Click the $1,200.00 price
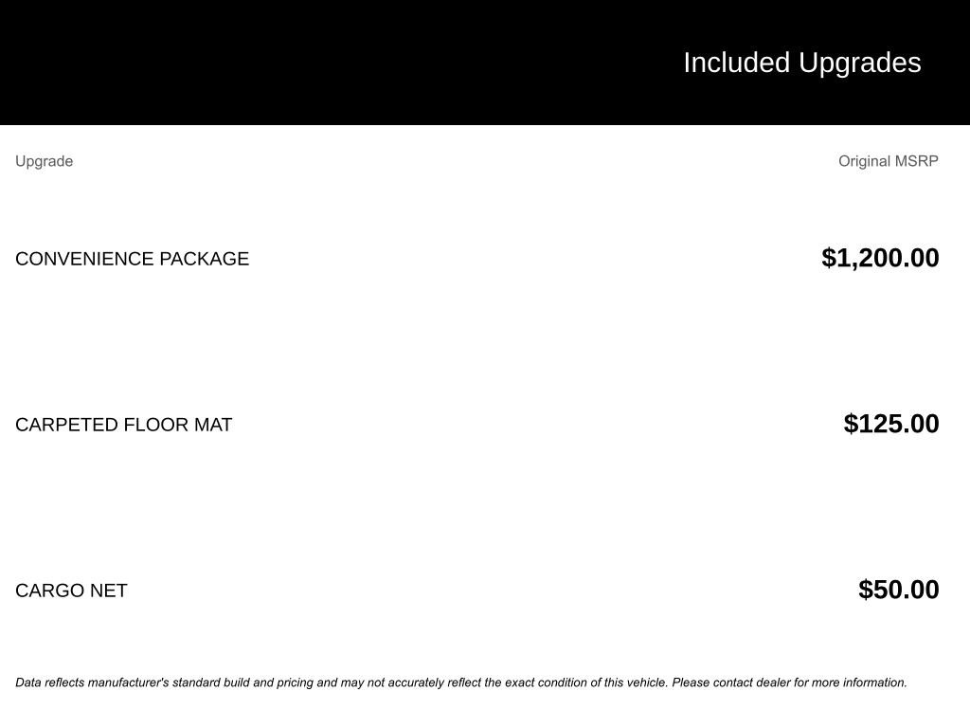 click(880, 258)
